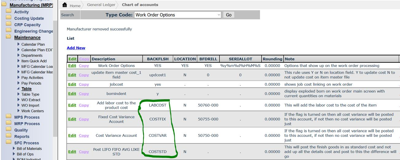This screenshot has width=400, height=160.
Task: Open the Quality folder icon
Action: pos(9,130)
